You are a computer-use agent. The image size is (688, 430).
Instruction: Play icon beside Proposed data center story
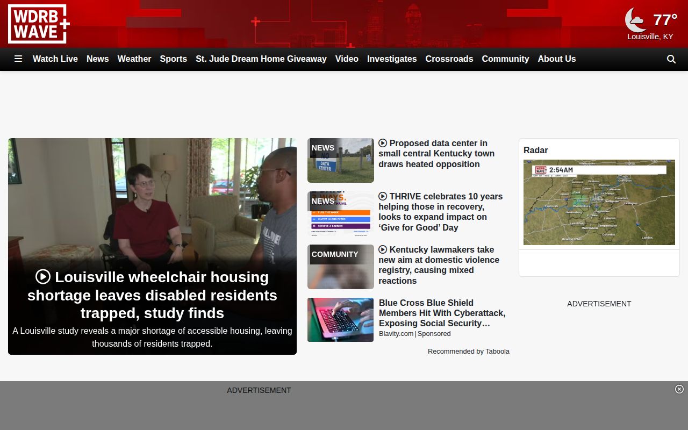pos(383,143)
